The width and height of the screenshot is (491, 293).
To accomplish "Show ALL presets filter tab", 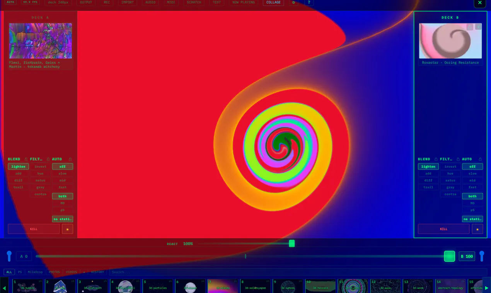I will click(x=9, y=272).
